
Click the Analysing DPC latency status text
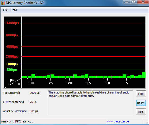[18, 121]
